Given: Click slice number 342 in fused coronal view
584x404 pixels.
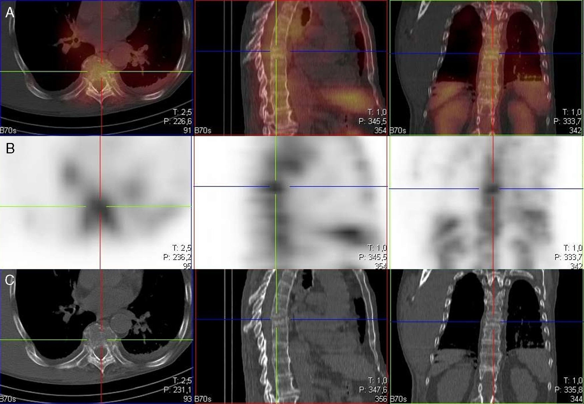Looking at the screenshot, I should pyautogui.click(x=575, y=131).
